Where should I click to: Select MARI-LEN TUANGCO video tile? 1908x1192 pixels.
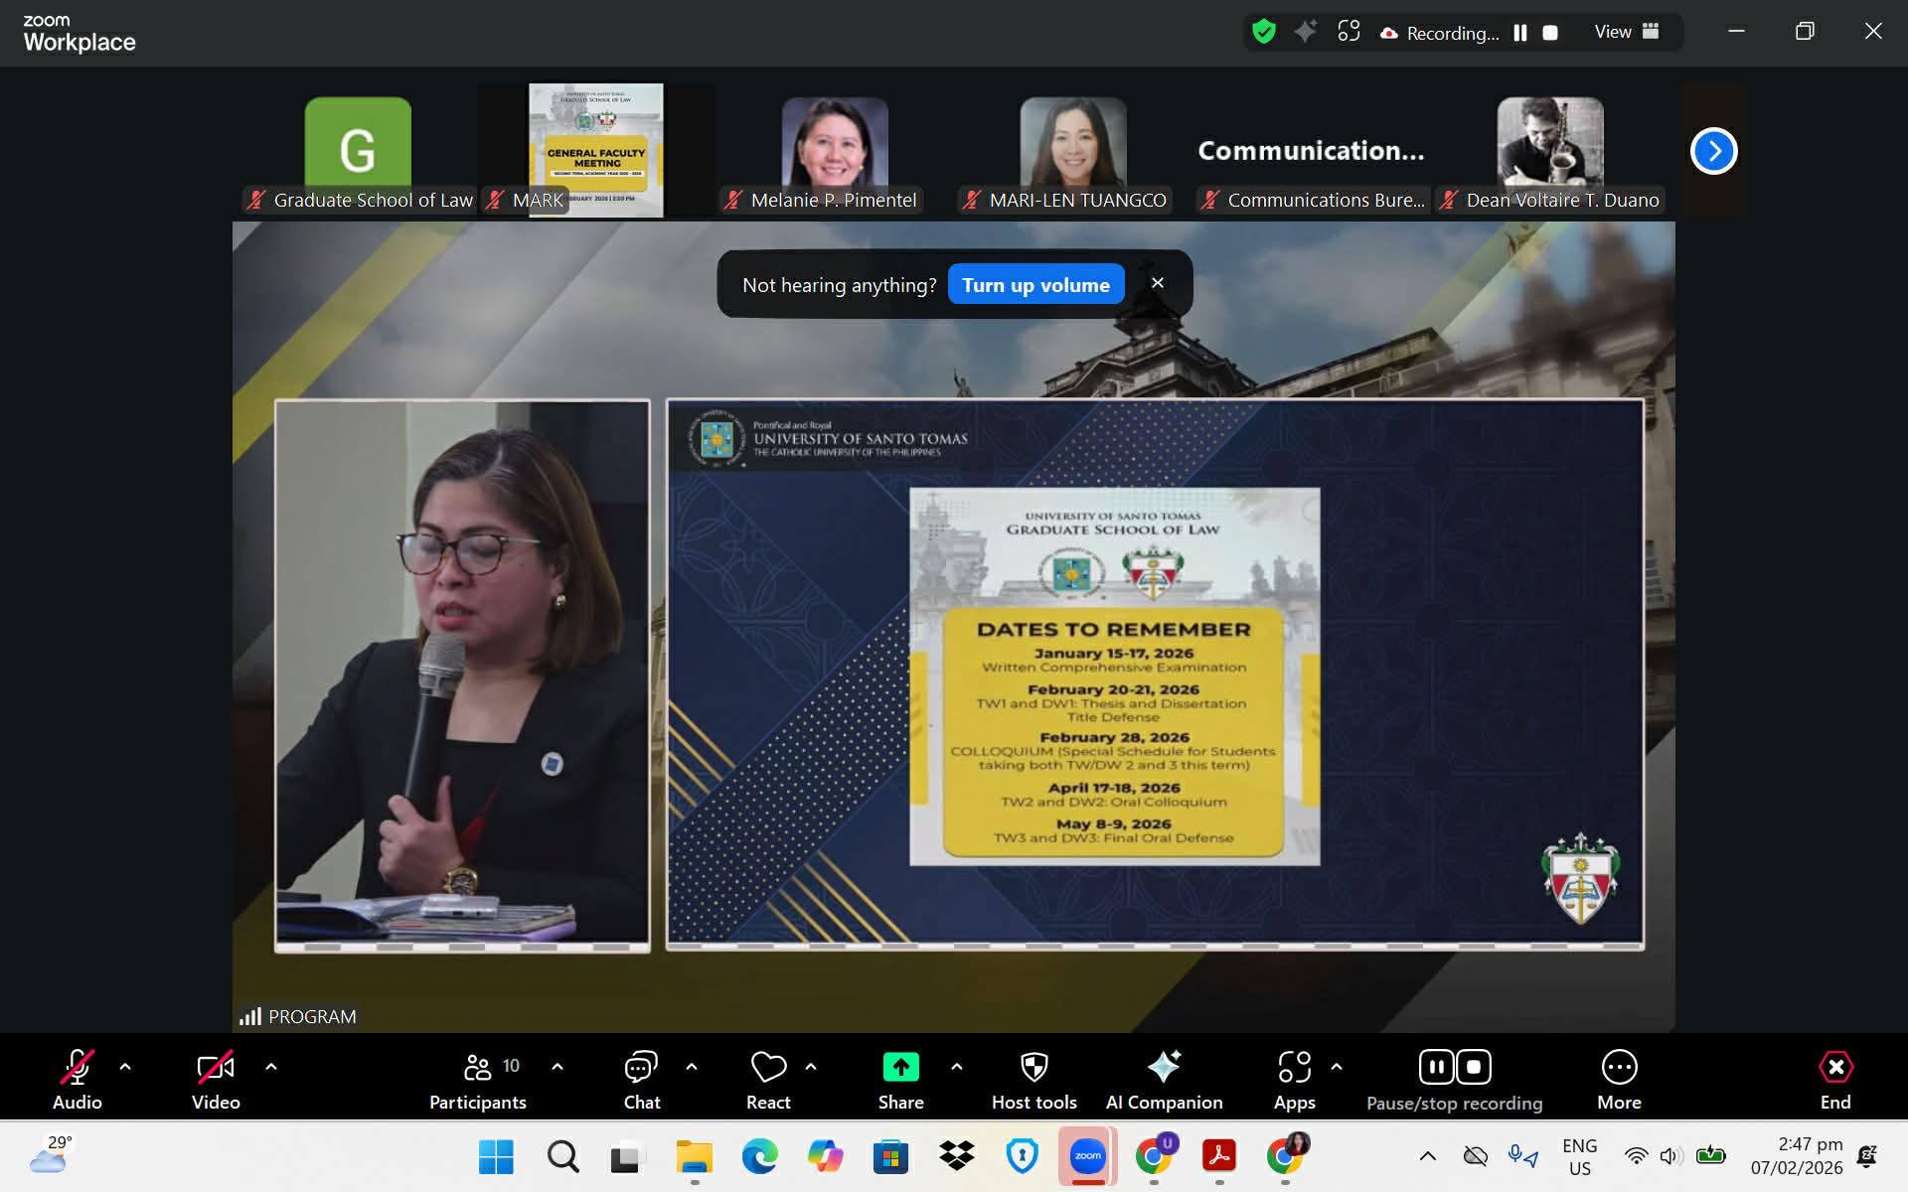(1073, 150)
